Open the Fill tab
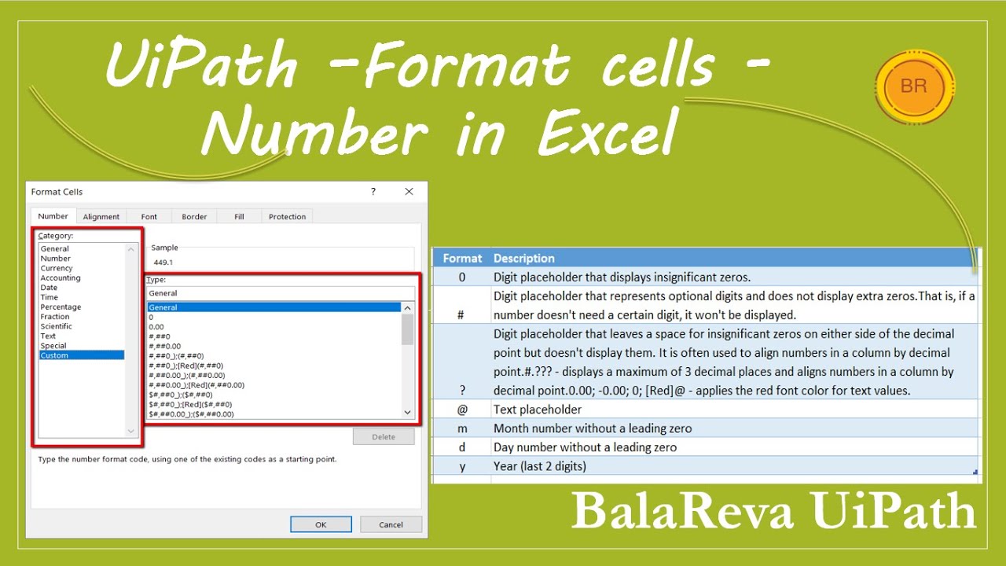Screen dimensions: 1006x566 click(239, 217)
